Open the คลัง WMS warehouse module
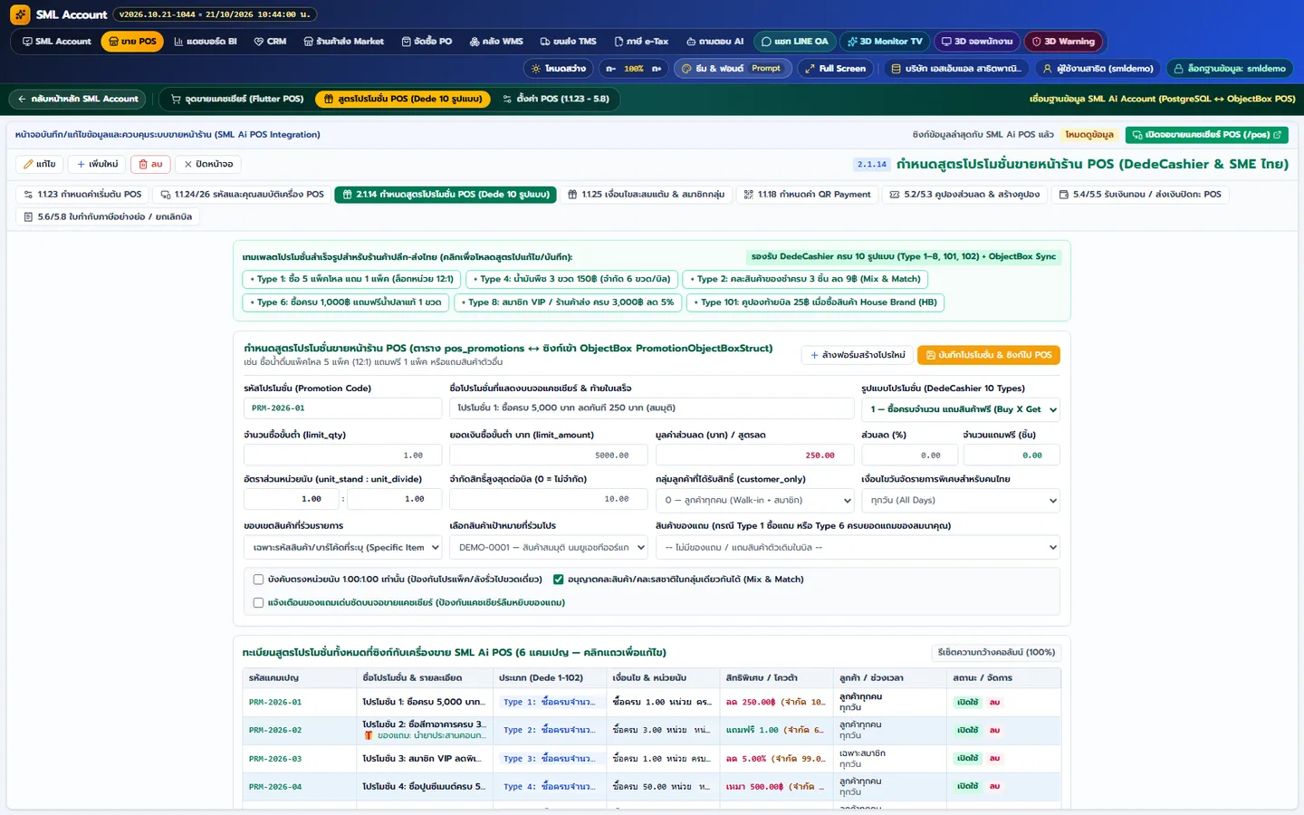Image resolution: width=1304 pixels, height=815 pixels. [496, 42]
